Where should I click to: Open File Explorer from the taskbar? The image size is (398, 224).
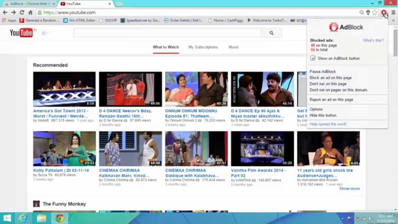41,218
